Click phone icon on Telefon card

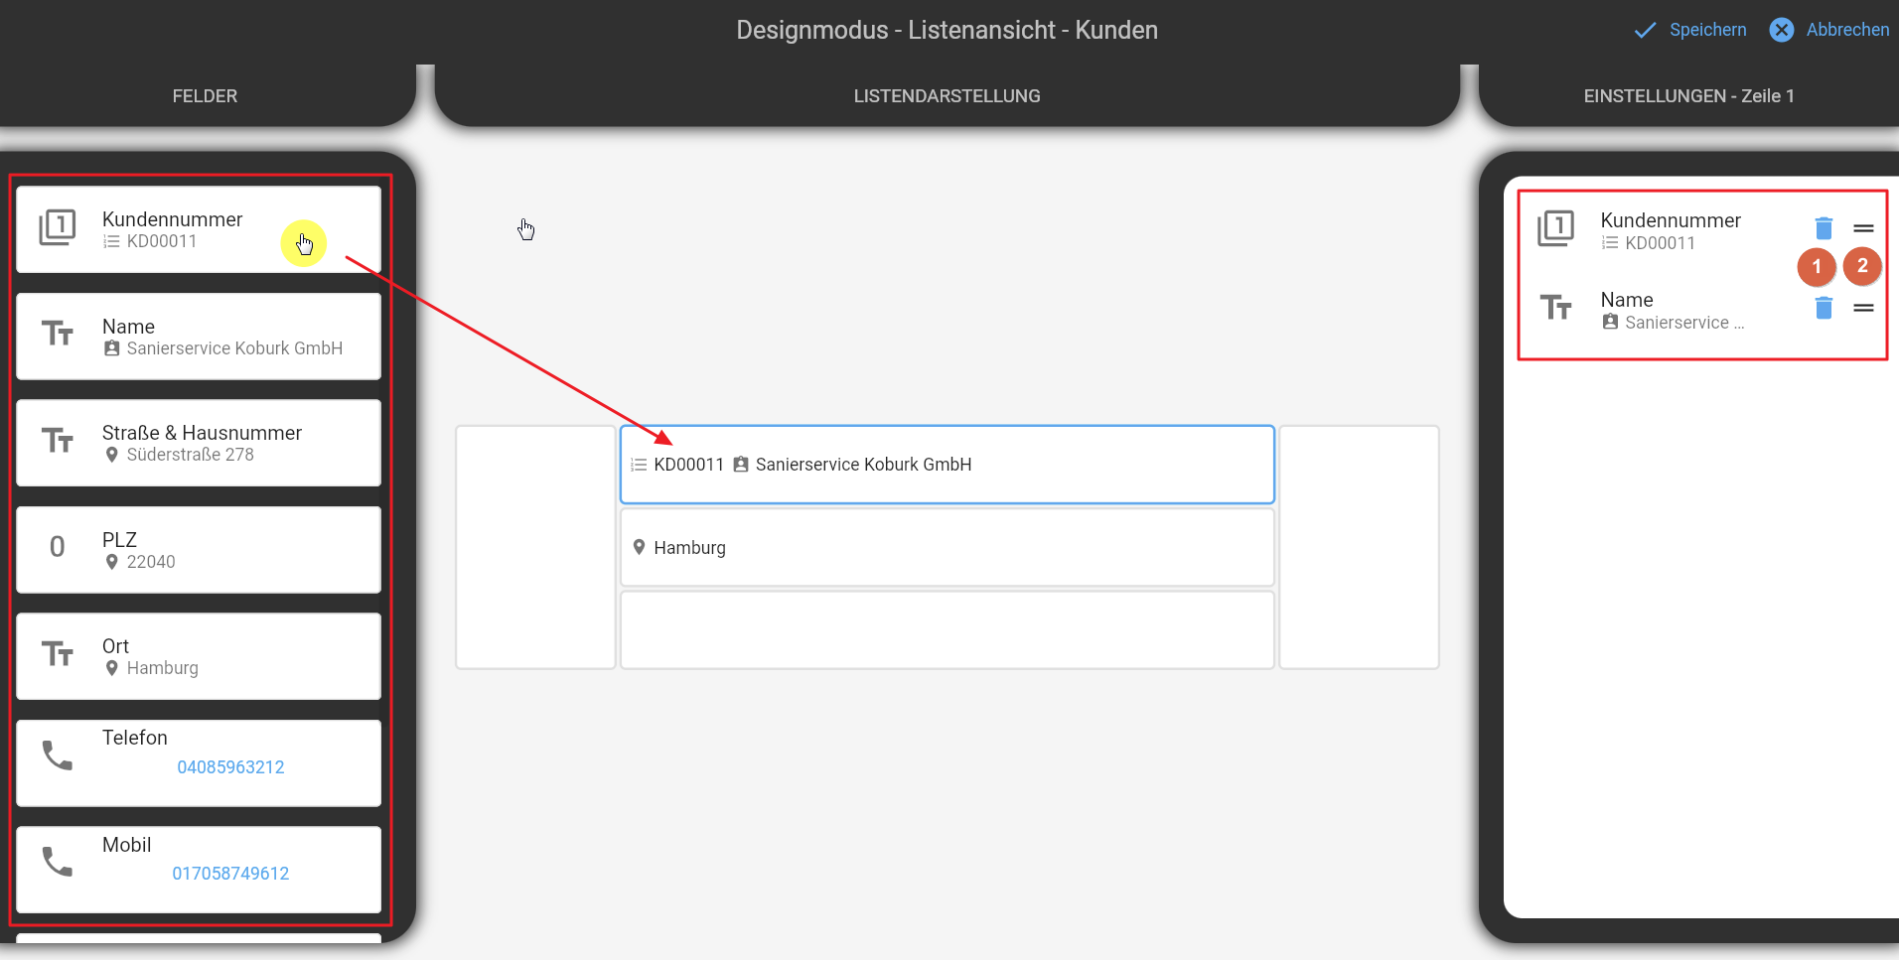[x=58, y=755]
